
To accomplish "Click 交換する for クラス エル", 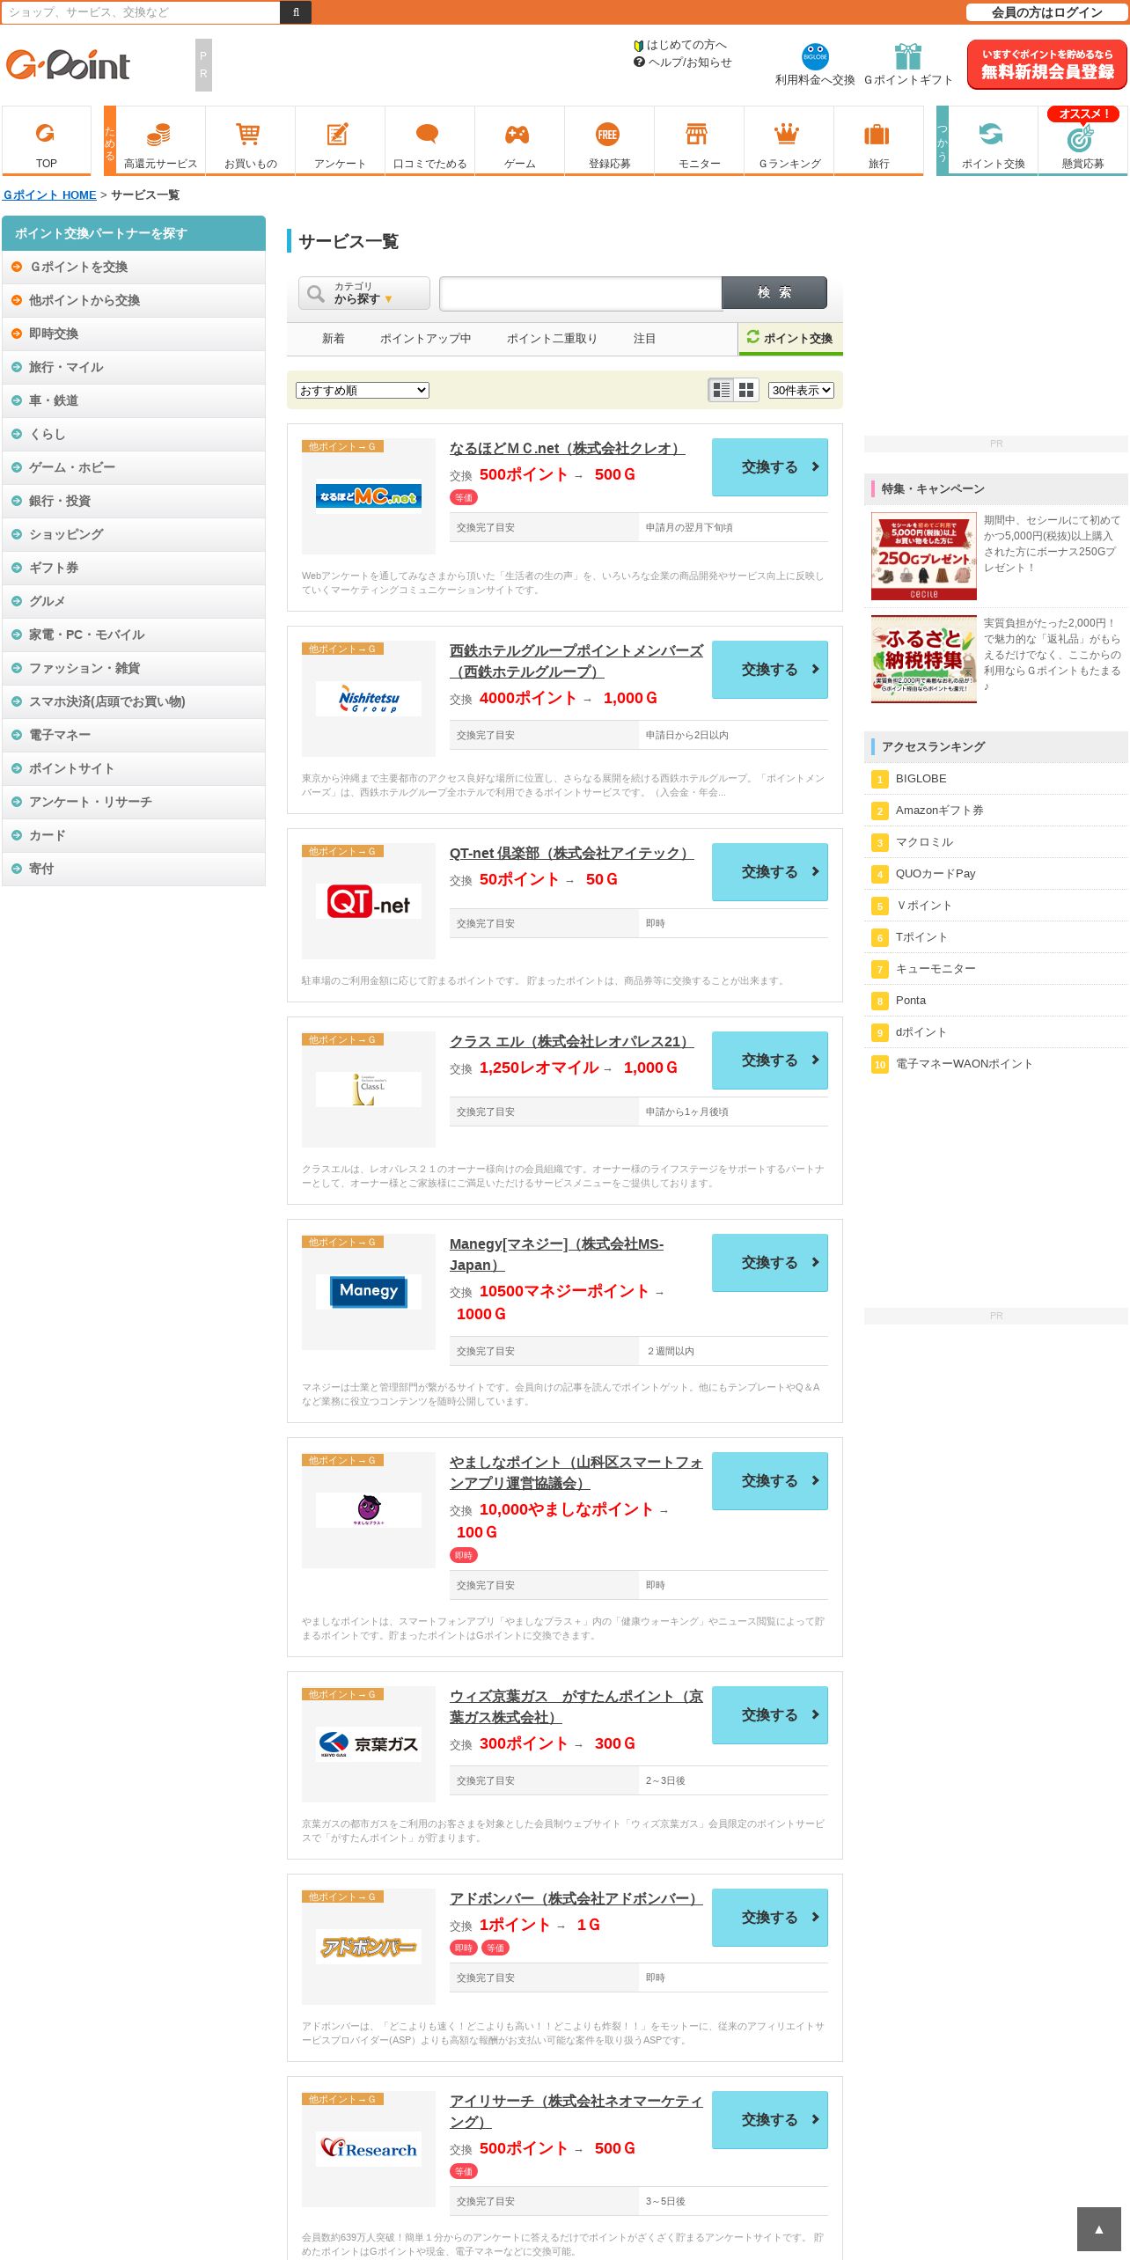I will tap(770, 1060).
